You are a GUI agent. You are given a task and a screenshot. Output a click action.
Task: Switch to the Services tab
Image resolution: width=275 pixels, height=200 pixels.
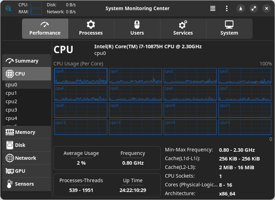[183, 29]
